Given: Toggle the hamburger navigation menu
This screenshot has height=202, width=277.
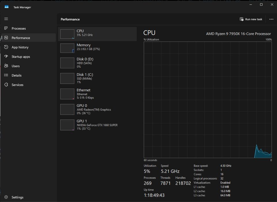Looking at the screenshot, I should point(6,19).
